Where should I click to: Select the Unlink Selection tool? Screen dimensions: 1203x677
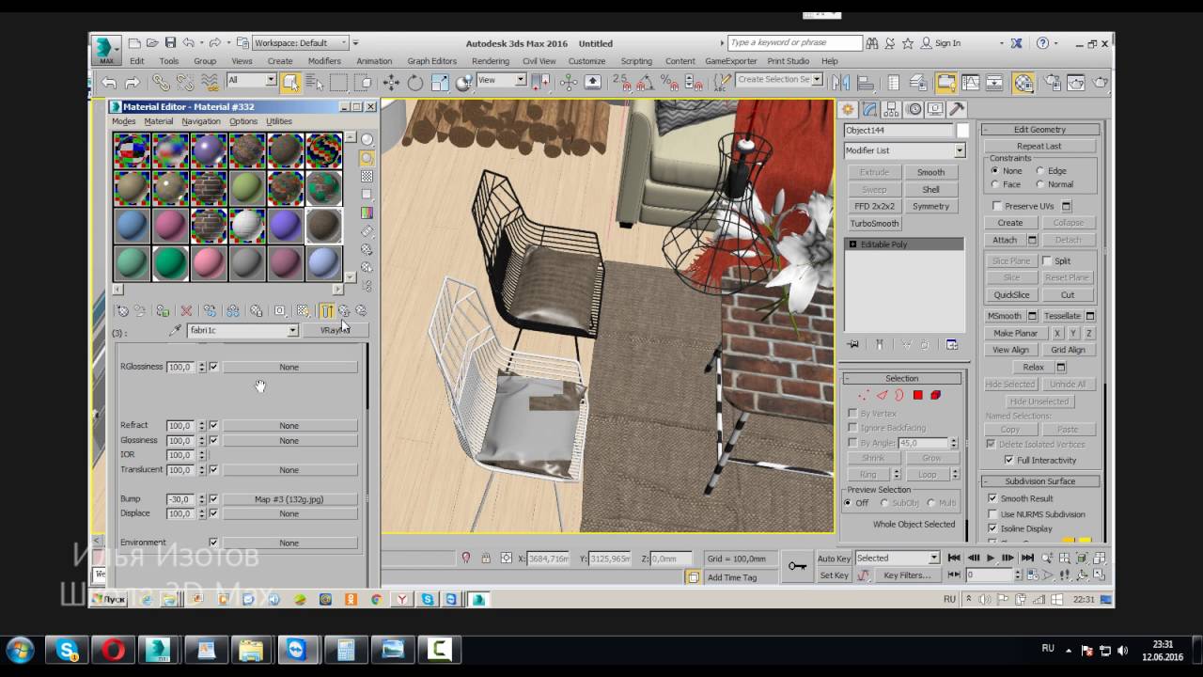click(x=184, y=82)
